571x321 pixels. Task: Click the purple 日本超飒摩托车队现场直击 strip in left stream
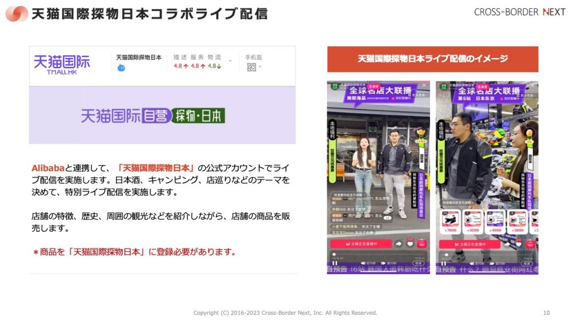420,195
